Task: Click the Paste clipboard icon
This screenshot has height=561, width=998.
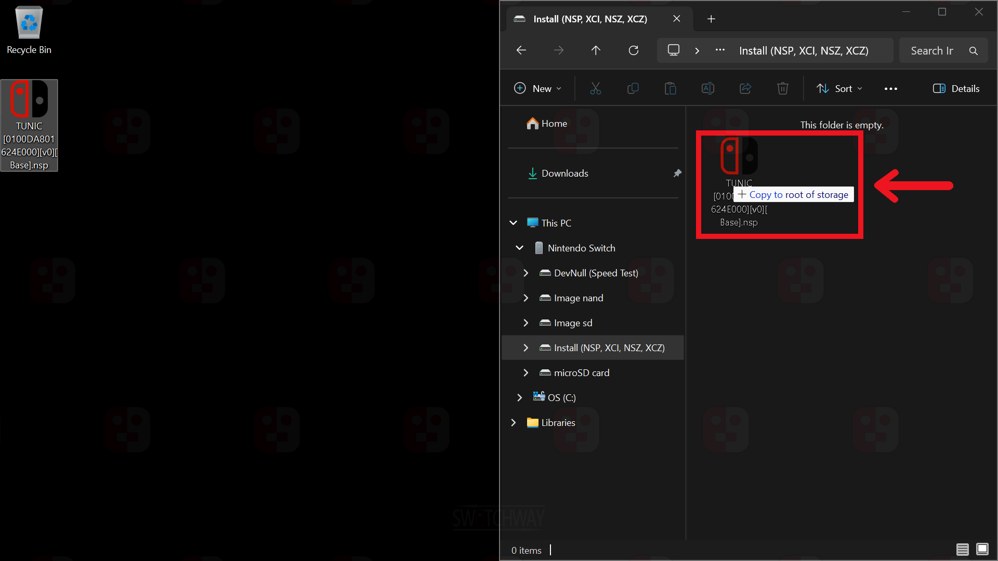Action: pyautogui.click(x=670, y=89)
